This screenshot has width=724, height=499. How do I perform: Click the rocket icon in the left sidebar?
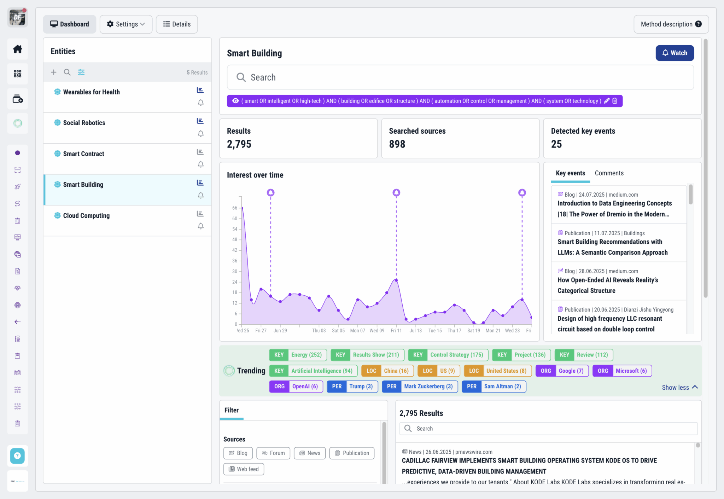point(17,187)
